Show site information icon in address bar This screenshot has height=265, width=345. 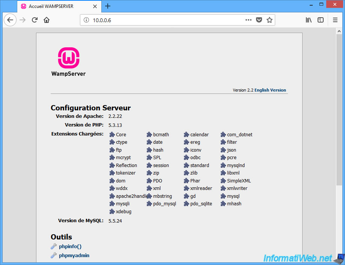[x=86, y=20]
